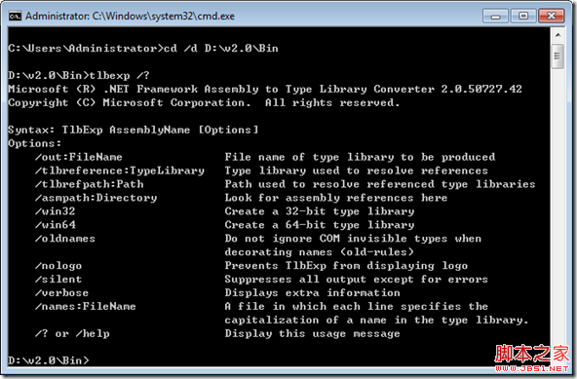Viewport: 577px width, 379px height.
Task: Click the Copyright Microsoft Corporation line
Action: pyautogui.click(x=204, y=102)
